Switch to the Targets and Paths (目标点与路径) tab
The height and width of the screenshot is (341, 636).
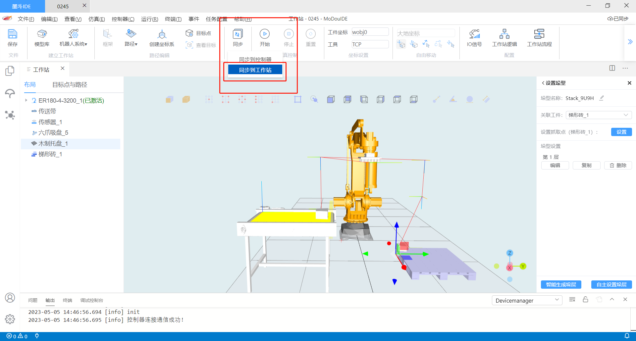pyautogui.click(x=70, y=85)
